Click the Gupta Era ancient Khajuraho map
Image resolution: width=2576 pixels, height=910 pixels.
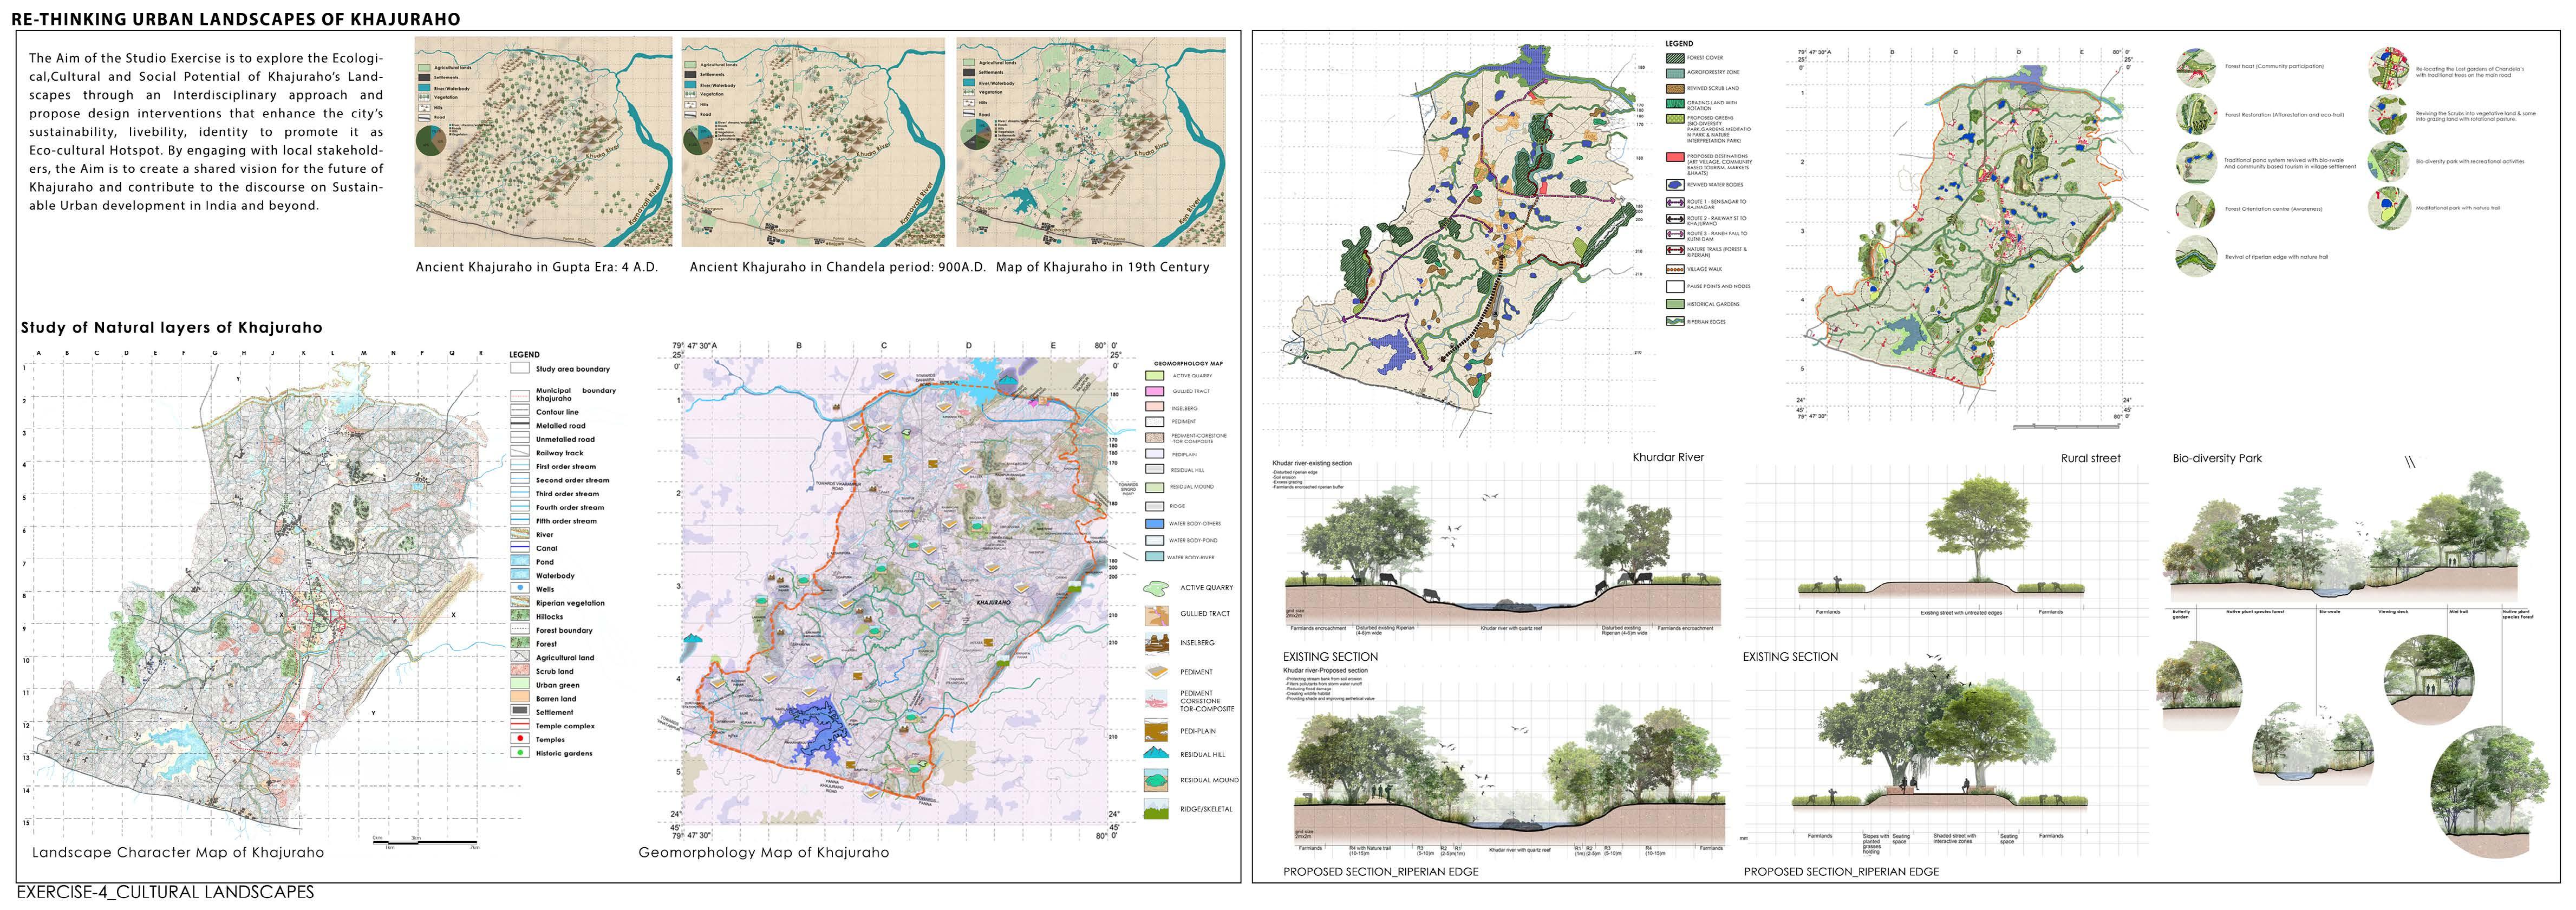tap(543, 142)
